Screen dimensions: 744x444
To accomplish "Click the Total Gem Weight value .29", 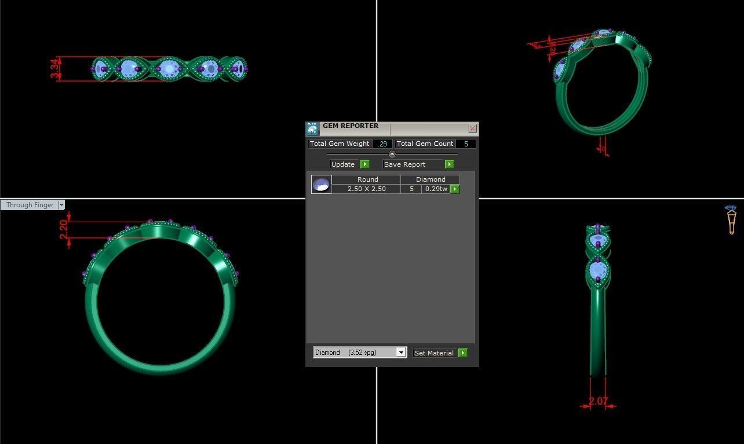I will [383, 144].
